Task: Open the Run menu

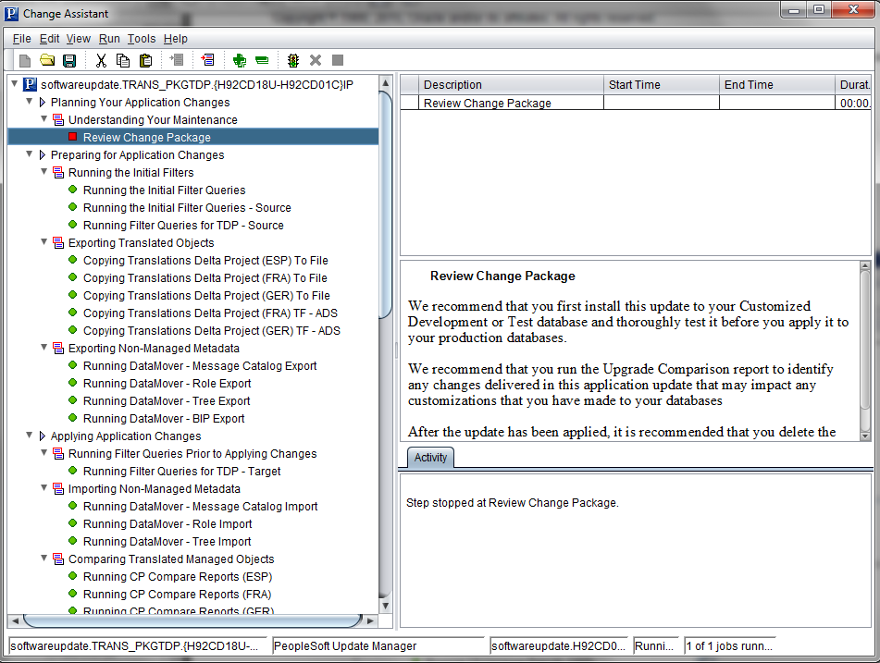Action: [109, 39]
